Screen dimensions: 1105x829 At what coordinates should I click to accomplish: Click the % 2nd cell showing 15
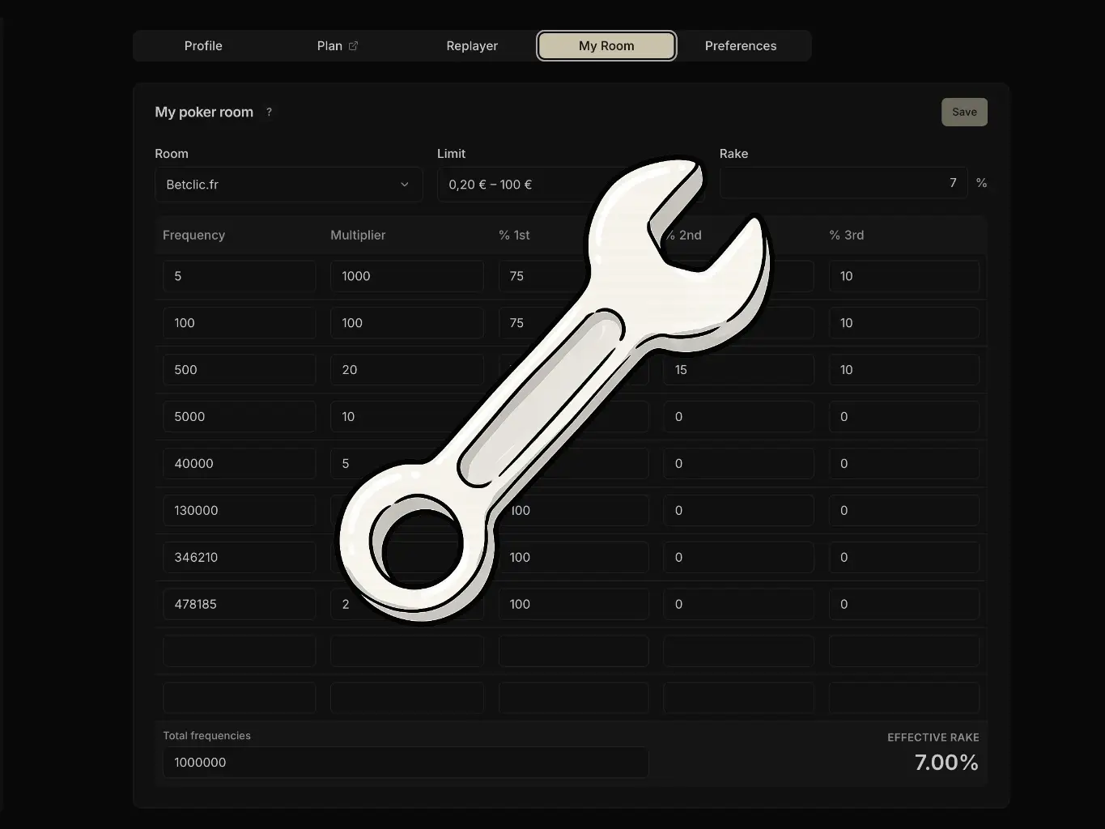pyautogui.click(x=737, y=369)
